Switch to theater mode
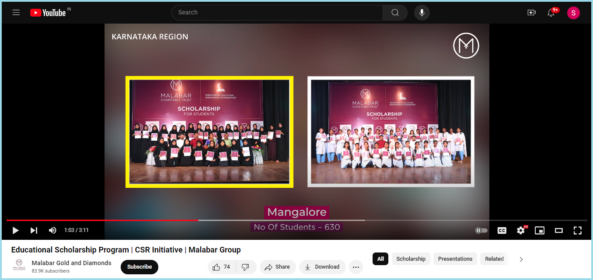The image size is (593, 280). click(558, 230)
